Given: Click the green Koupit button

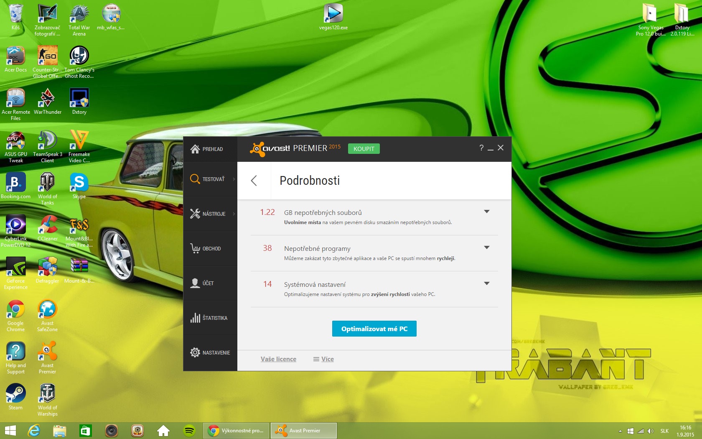Looking at the screenshot, I should point(364,149).
